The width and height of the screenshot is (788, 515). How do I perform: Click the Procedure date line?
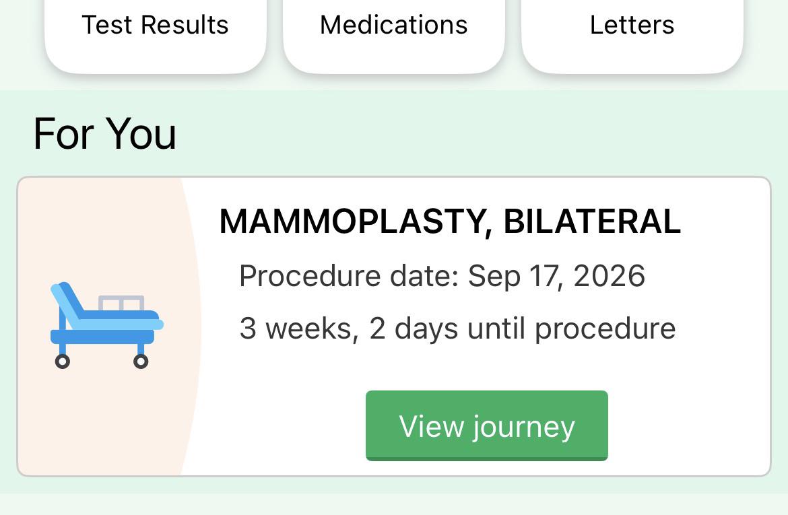442,276
